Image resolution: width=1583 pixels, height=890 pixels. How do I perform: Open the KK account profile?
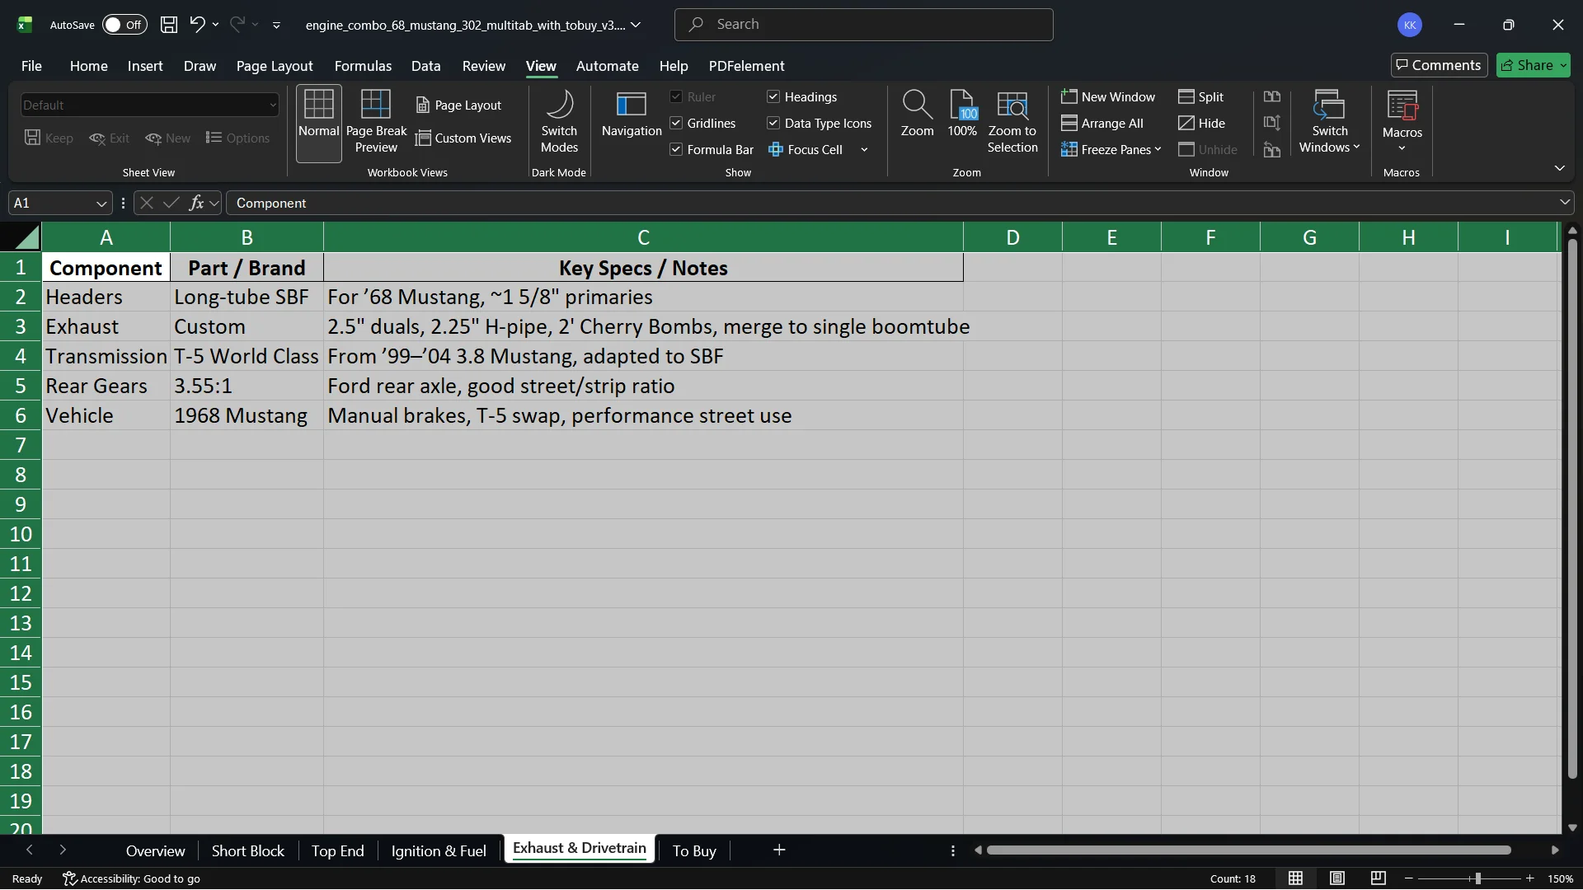(x=1410, y=25)
